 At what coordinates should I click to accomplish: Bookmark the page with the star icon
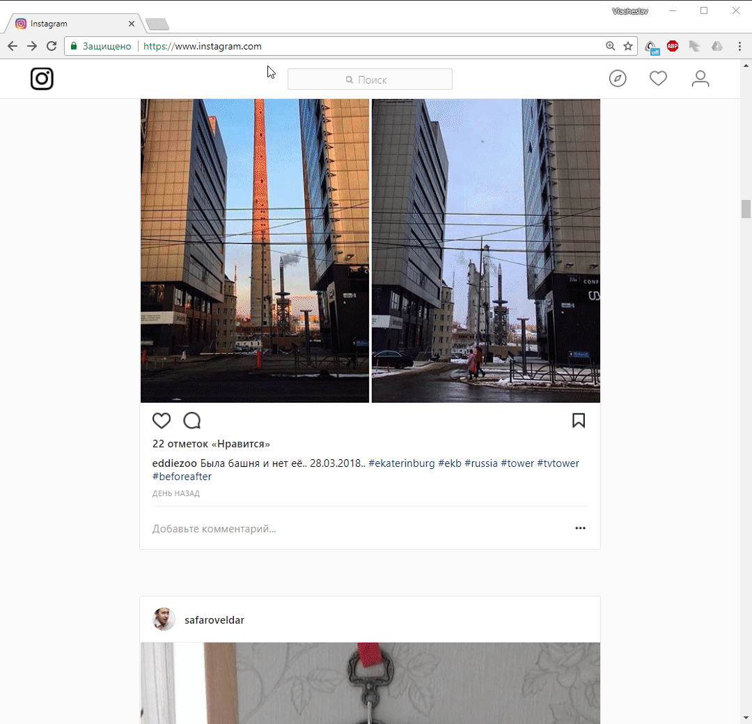(x=628, y=46)
